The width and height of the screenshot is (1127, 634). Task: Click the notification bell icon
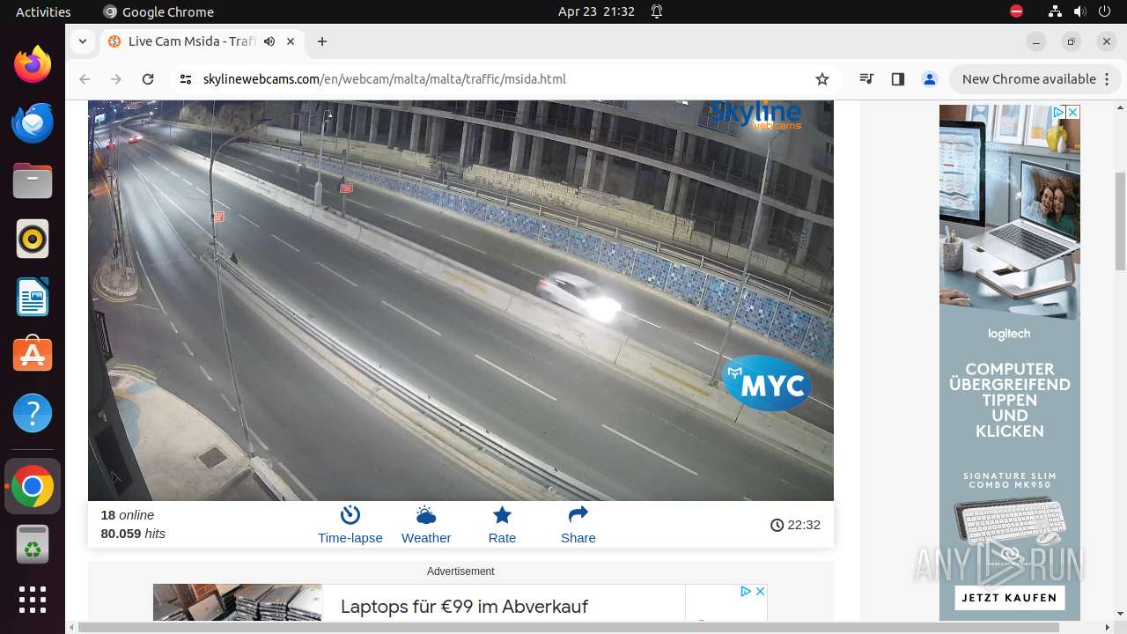click(657, 11)
